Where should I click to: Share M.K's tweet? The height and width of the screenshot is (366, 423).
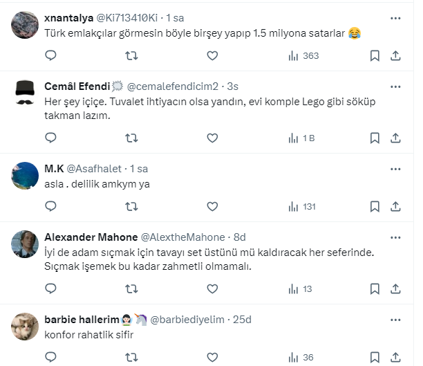[x=396, y=206]
